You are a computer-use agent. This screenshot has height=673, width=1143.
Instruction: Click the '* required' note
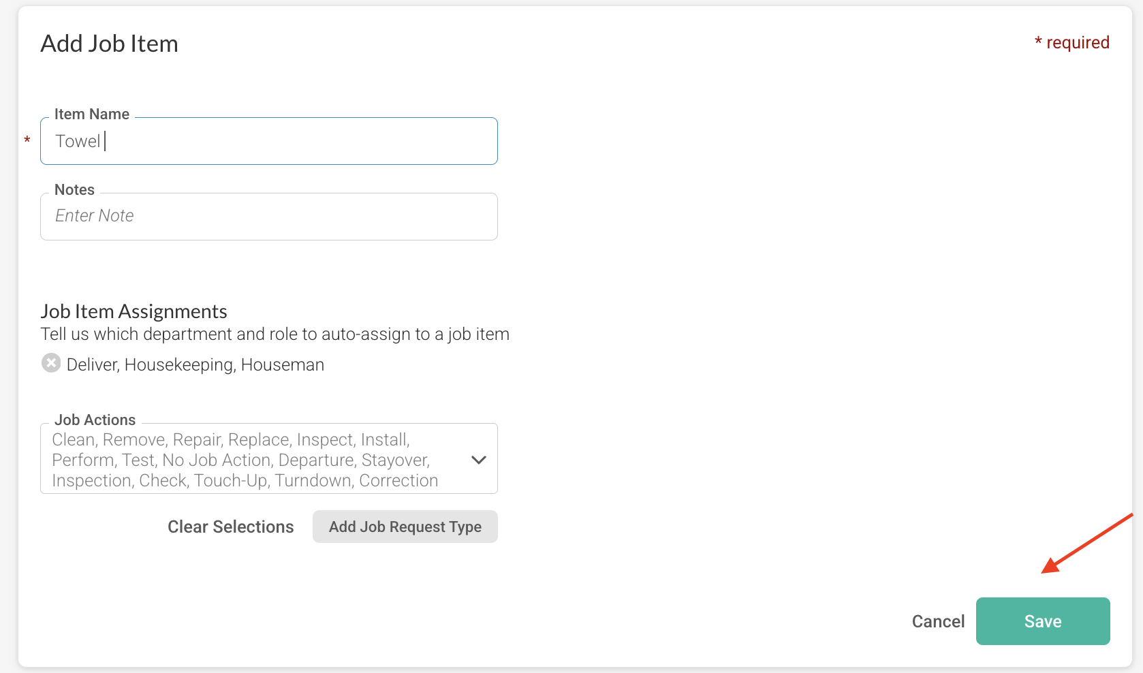1071,42
